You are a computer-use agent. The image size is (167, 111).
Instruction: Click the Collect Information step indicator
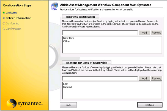(4, 18)
